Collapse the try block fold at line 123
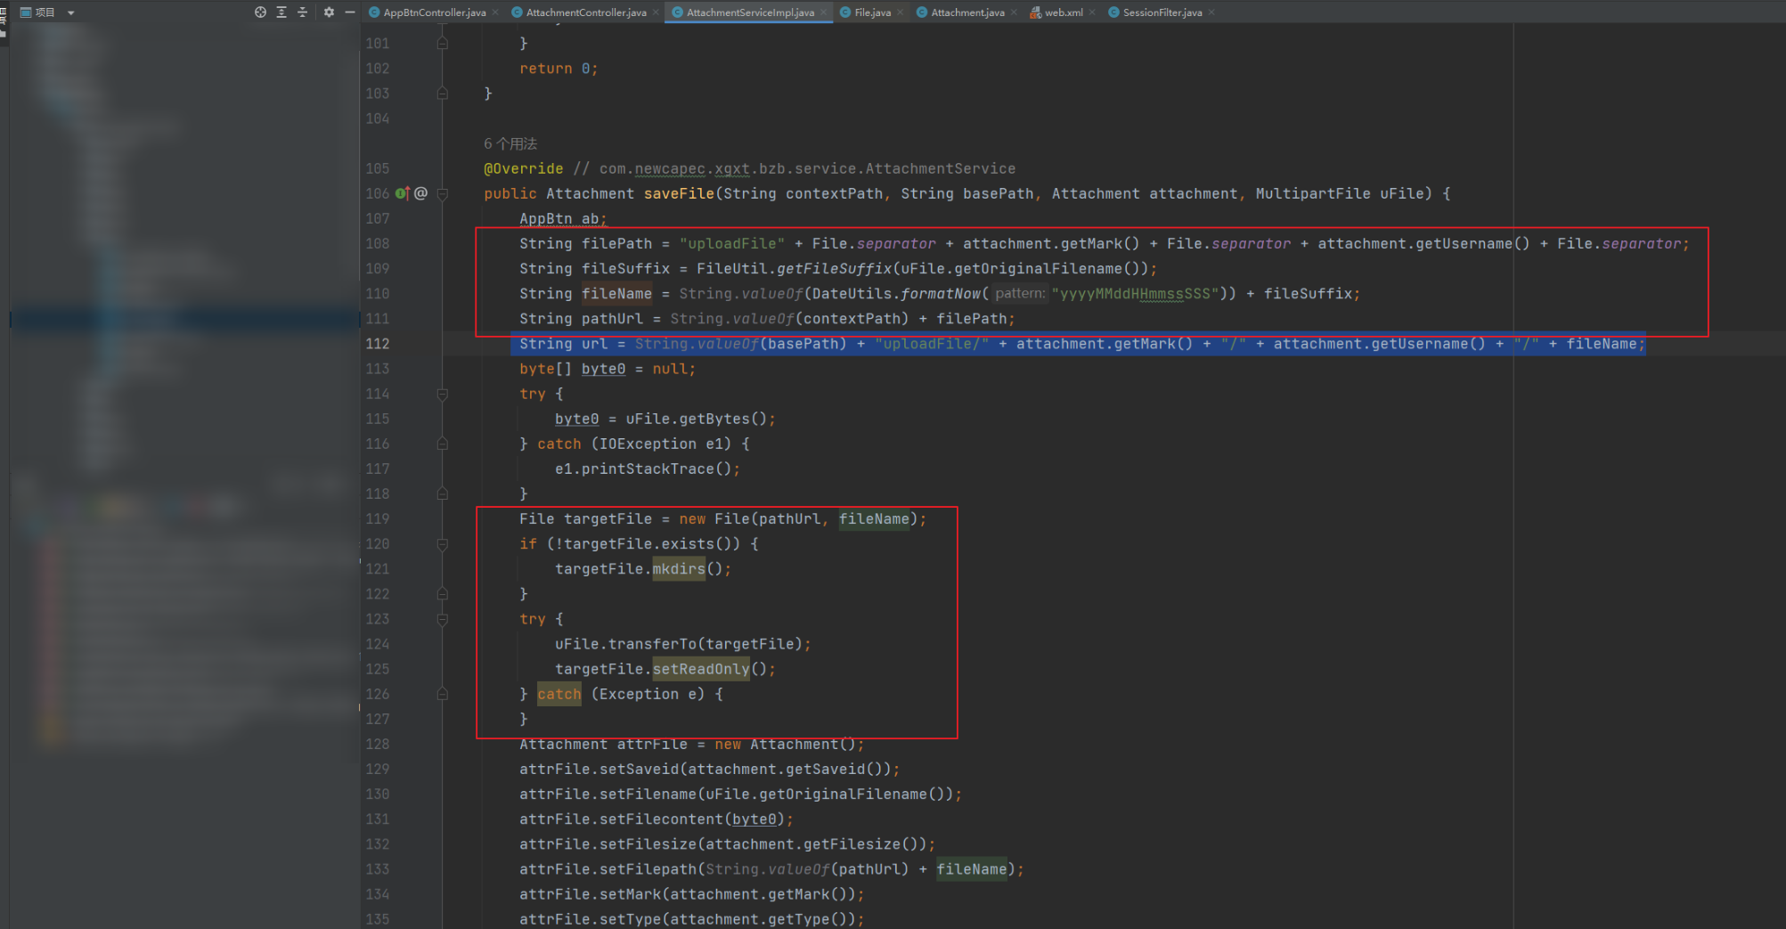 click(443, 619)
